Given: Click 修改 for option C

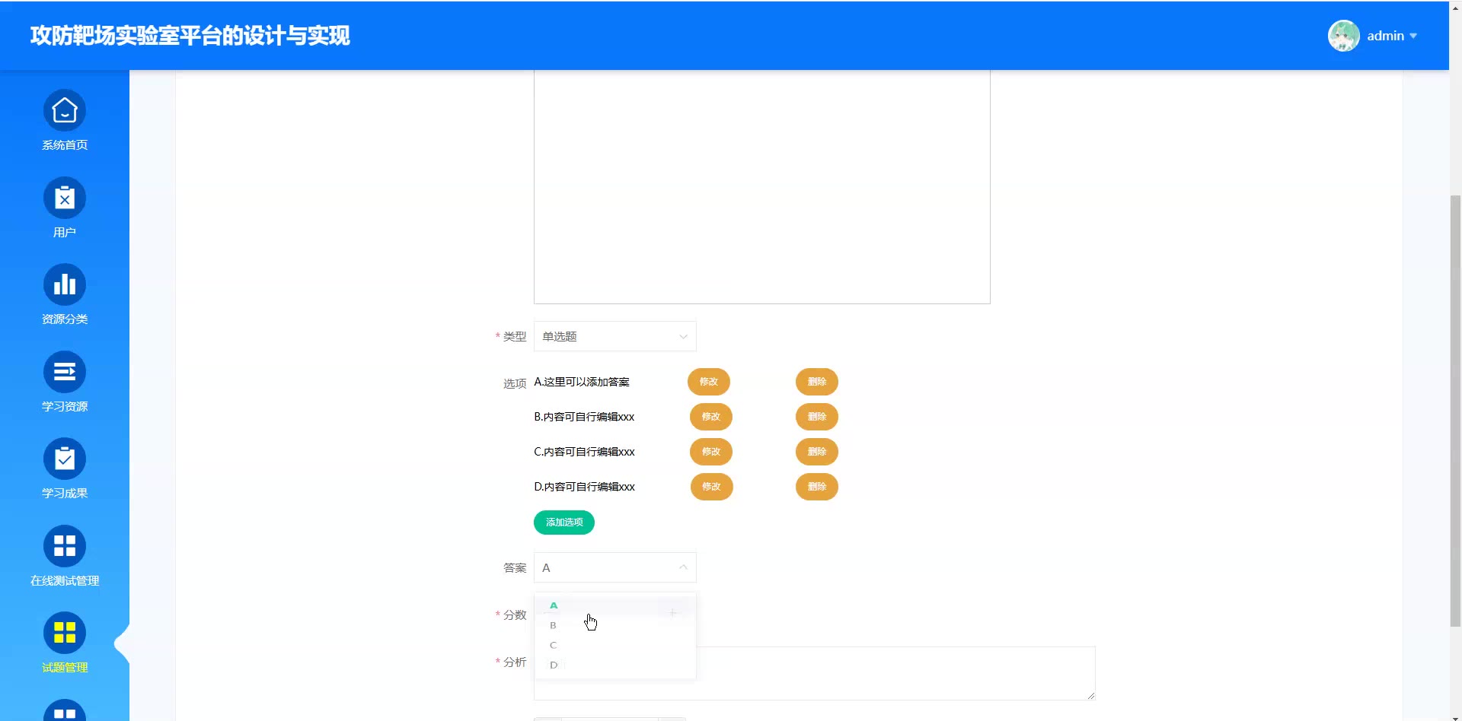Looking at the screenshot, I should (x=711, y=452).
